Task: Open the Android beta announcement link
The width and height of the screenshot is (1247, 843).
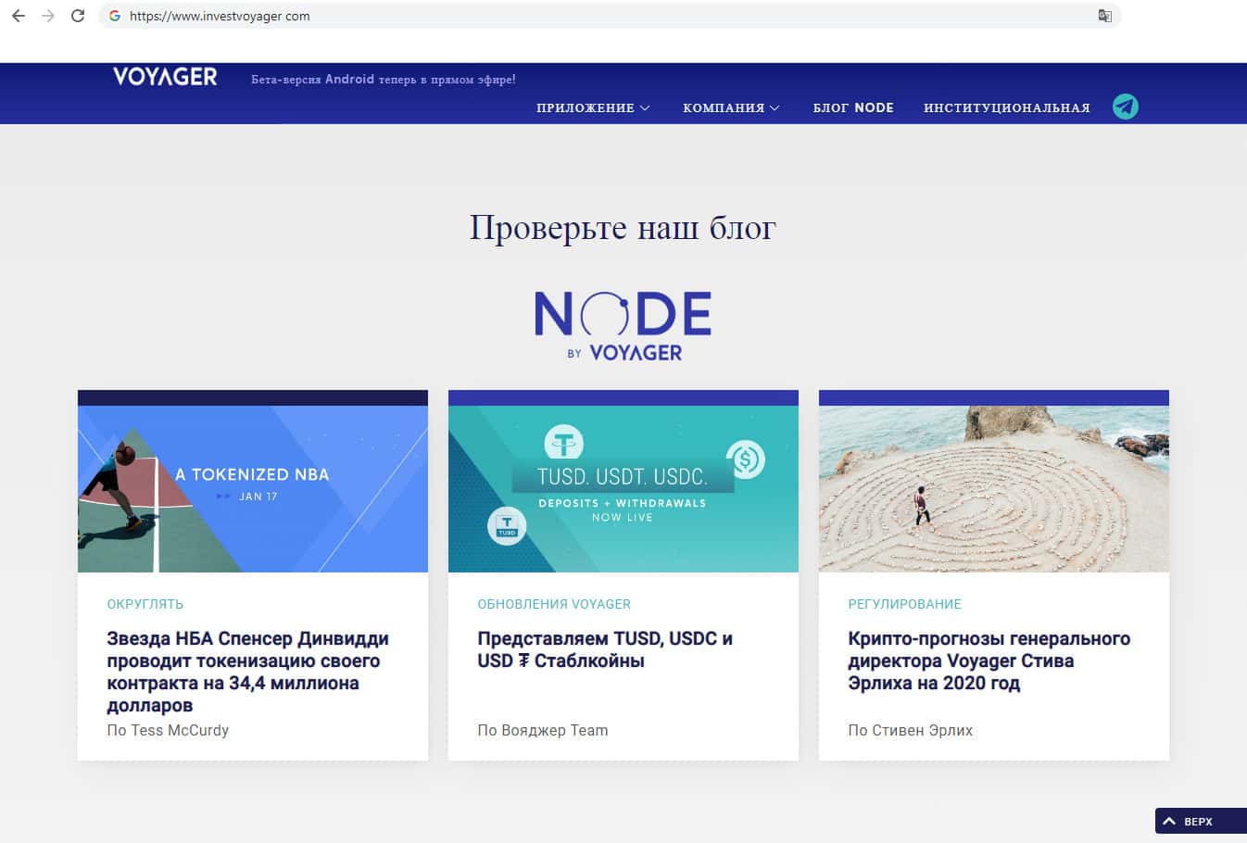Action: click(383, 80)
